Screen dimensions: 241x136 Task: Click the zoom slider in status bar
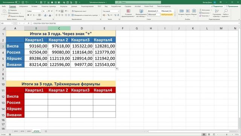pyautogui.click(x=227, y=134)
